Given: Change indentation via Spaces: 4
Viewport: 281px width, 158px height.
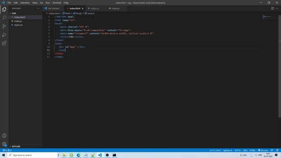Looking at the screenshot, I should click(227, 150).
